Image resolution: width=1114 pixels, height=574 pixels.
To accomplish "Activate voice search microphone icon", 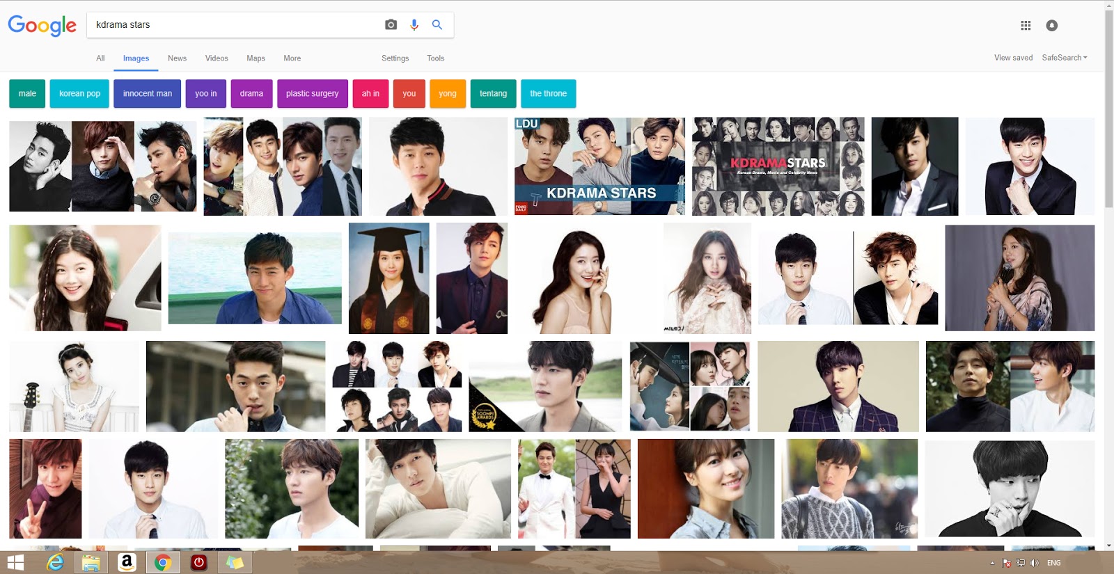I will pos(414,24).
